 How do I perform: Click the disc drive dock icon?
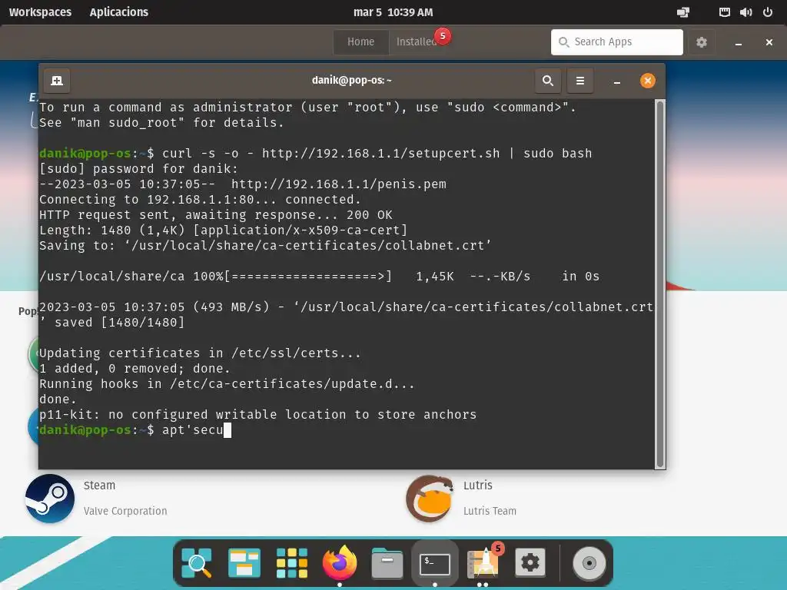[x=589, y=563]
